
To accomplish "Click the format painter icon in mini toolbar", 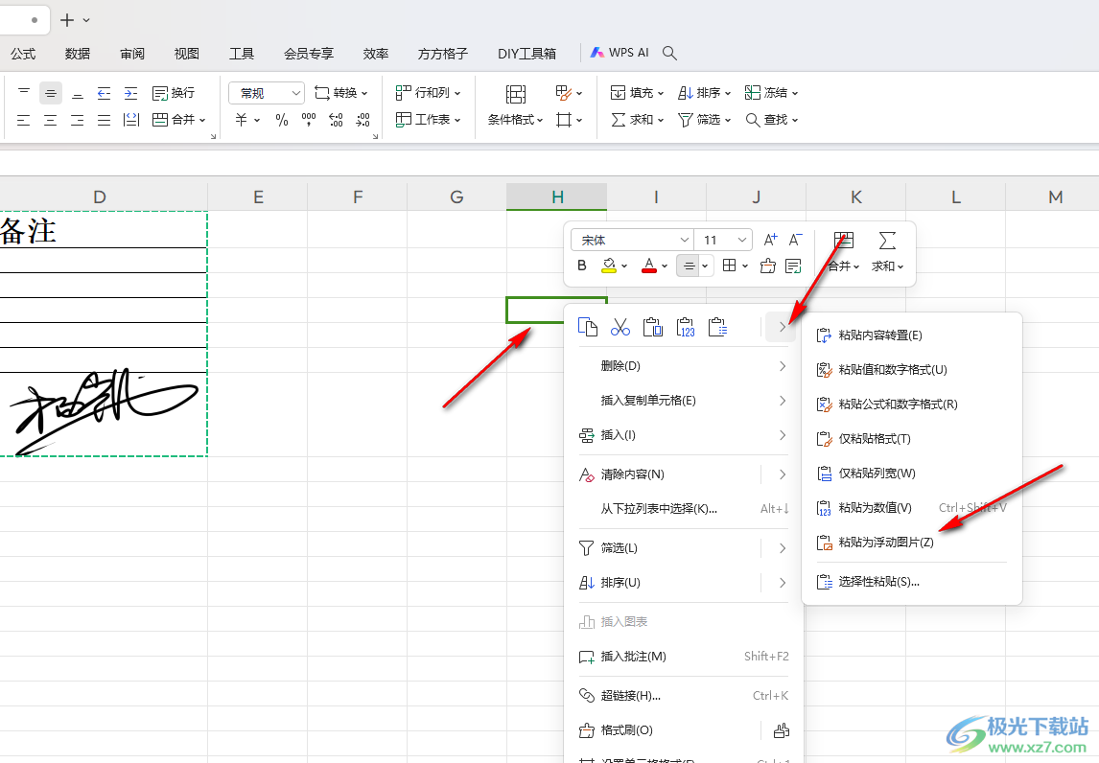I will (x=767, y=266).
